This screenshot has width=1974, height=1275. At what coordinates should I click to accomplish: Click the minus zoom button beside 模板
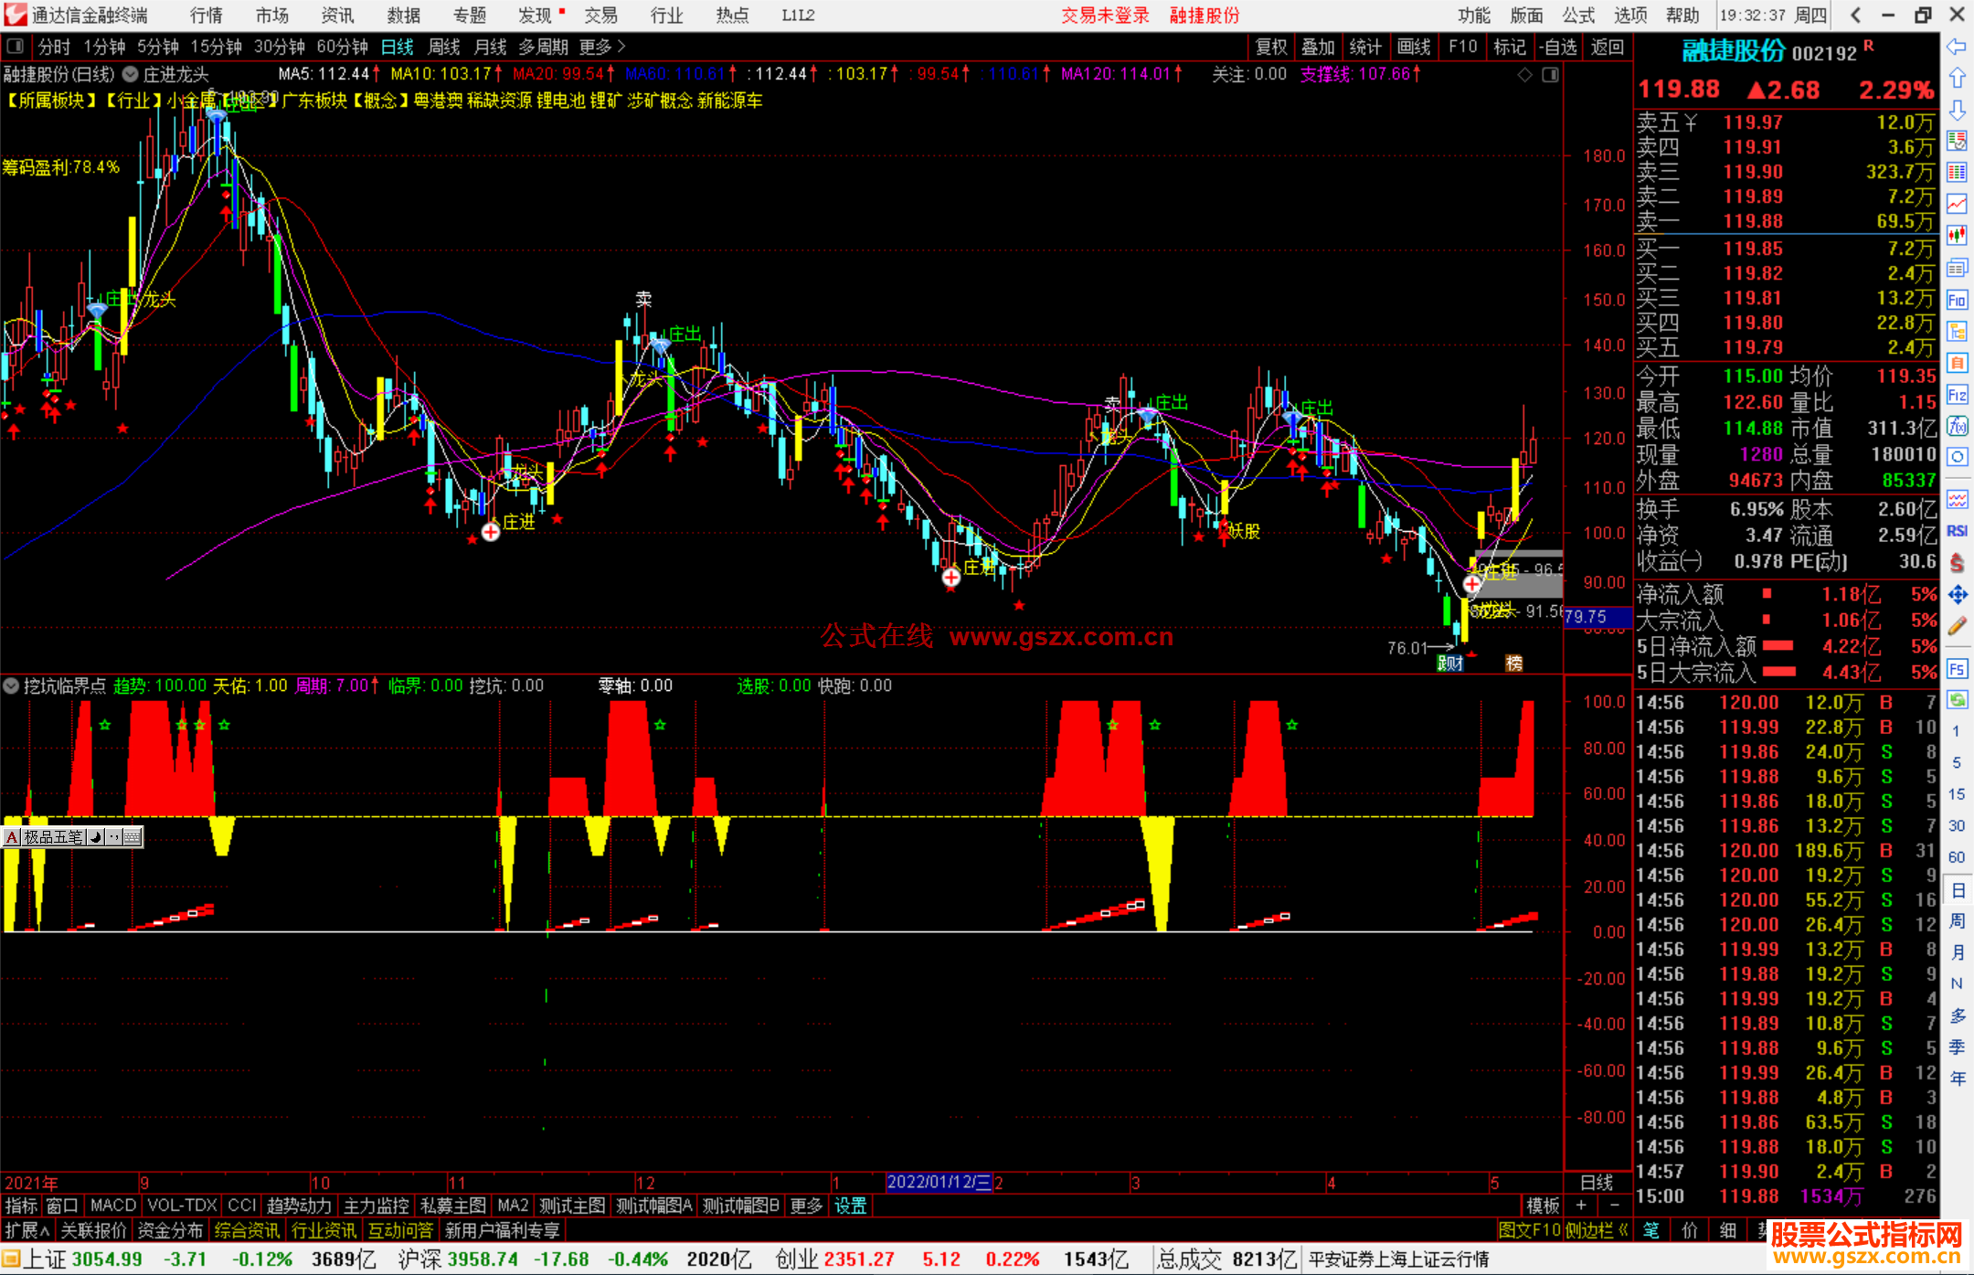(1613, 1206)
